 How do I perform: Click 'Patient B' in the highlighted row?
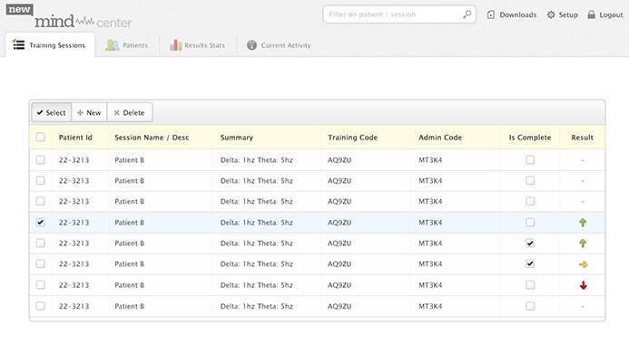tap(129, 223)
